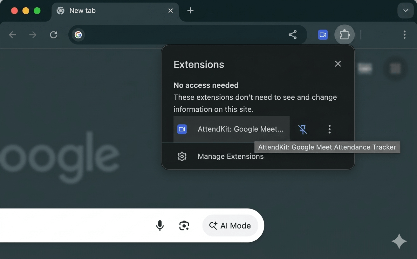Click the Extensions puzzle-piece button
417x259 pixels.
tap(345, 34)
